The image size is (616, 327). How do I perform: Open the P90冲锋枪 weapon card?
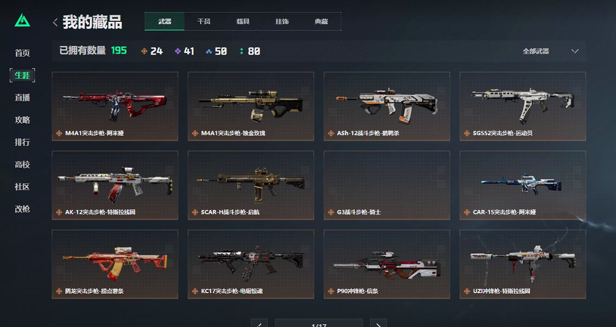[x=387, y=264]
